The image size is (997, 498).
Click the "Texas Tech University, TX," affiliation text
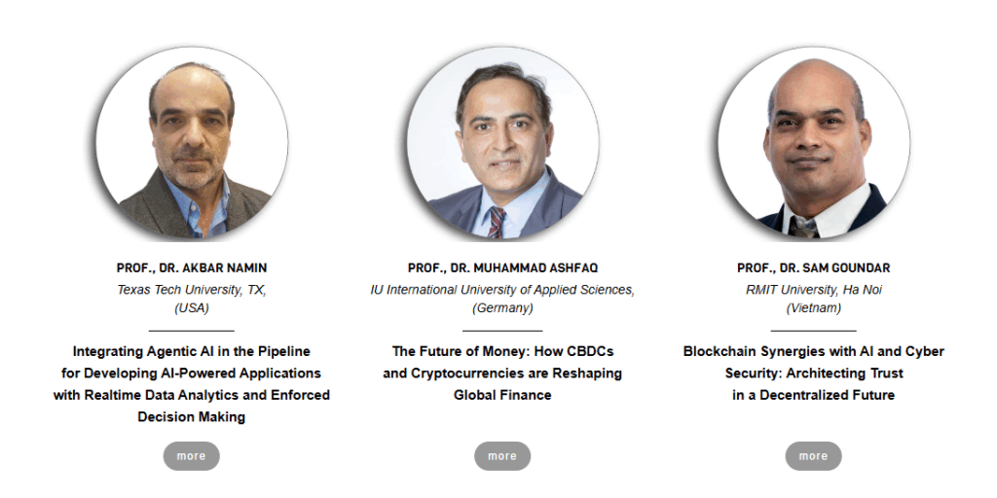(x=192, y=290)
